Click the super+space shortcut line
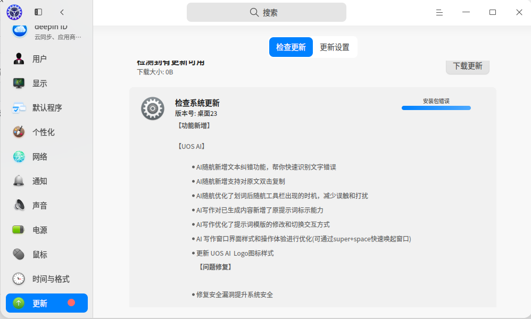531x319 pixels. 304,239
